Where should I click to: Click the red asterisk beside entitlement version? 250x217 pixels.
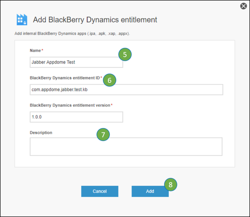pos(112,105)
